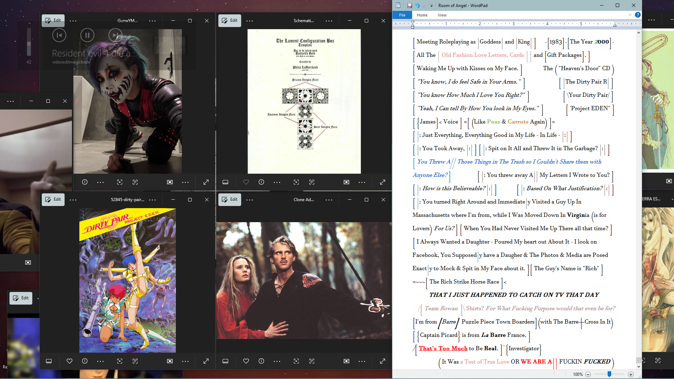
Task: Open Customize Quick Access Toolbar dropdown
Action: click(x=432, y=6)
